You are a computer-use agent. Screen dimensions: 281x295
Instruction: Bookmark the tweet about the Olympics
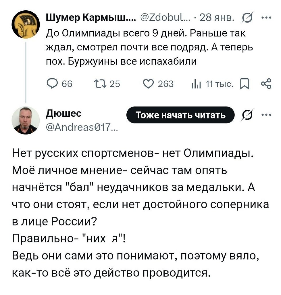pyautogui.click(x=245, y=84)
